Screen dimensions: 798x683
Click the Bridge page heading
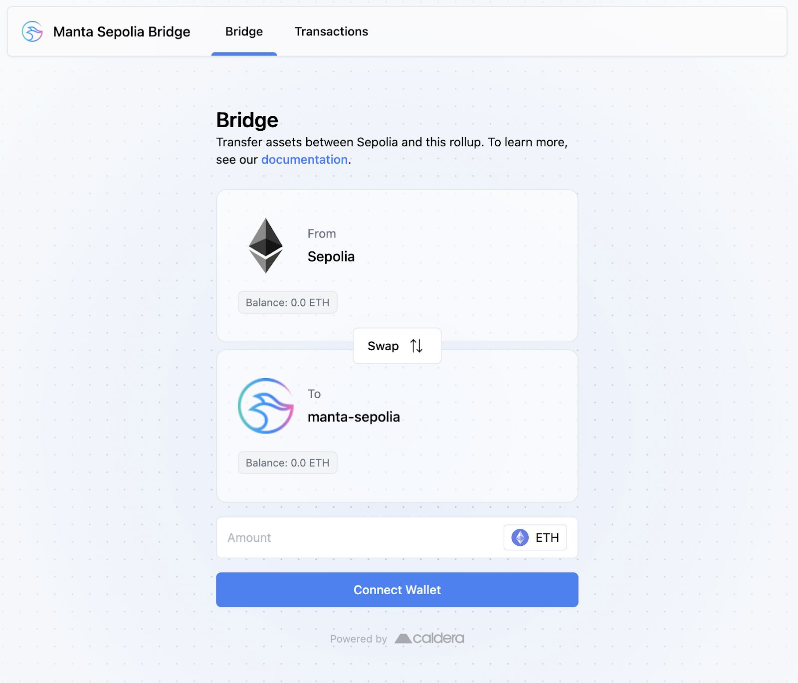click(x=247, y=120)
